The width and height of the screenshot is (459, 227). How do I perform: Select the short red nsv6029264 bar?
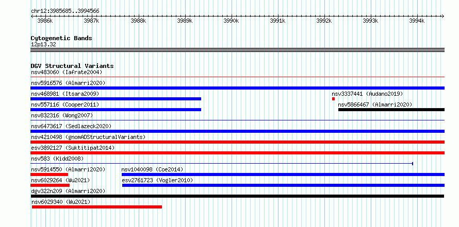click(50, 185)
